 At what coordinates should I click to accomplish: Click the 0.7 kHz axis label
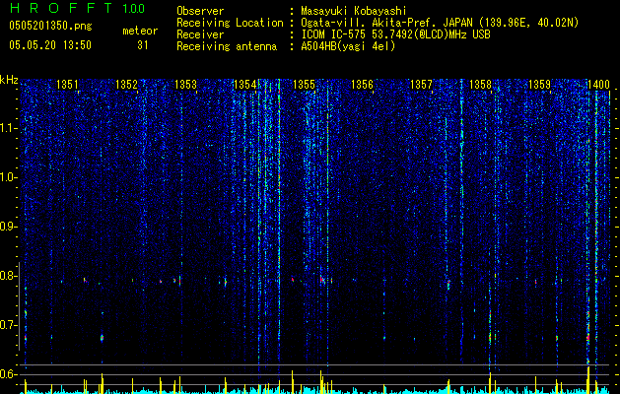coord(8,325)
